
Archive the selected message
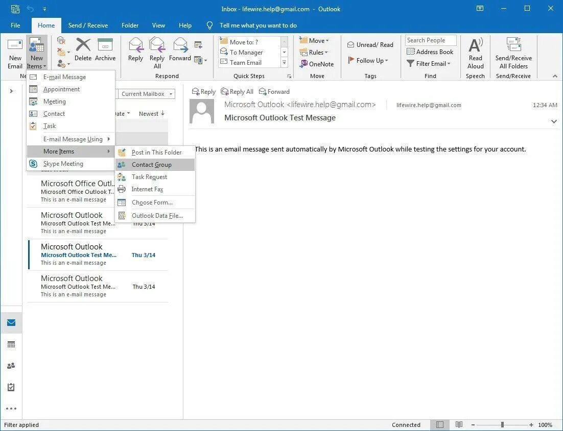tap(105, 50)
